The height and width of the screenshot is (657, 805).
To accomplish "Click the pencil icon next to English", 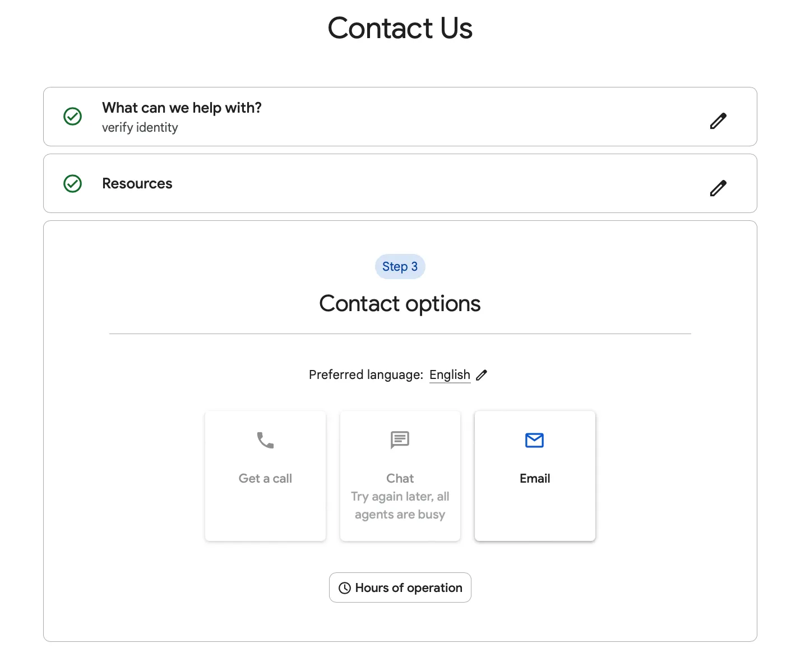I will pos(482,375).
